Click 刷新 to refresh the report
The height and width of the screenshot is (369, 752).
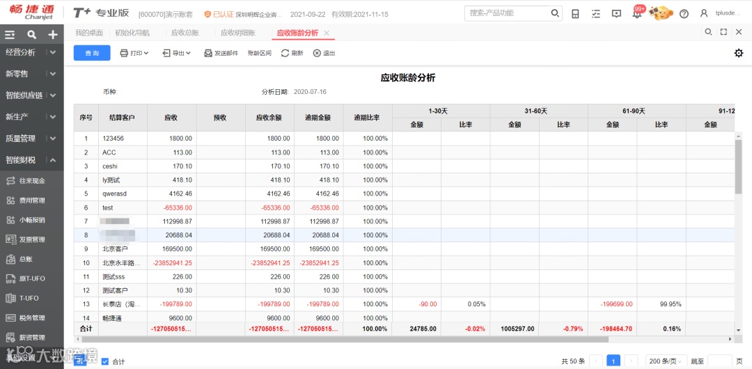point(292,54)
